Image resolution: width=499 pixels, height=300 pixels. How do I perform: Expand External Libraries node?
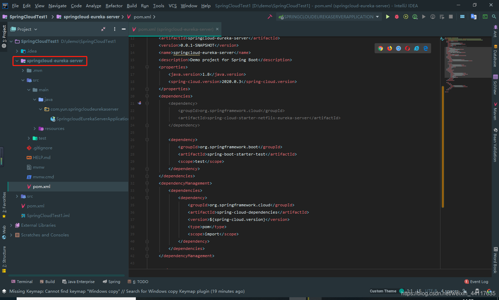click(11, 225)
